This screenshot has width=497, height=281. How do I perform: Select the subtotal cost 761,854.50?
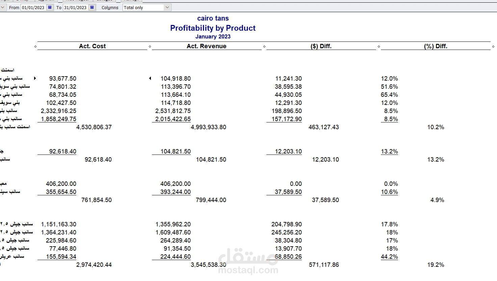[x=97, y=200]
